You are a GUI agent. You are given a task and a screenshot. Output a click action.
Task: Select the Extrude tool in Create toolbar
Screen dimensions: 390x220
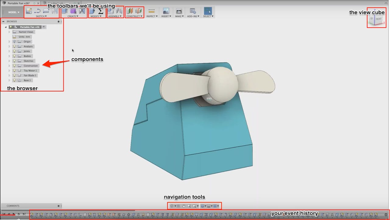64,12
